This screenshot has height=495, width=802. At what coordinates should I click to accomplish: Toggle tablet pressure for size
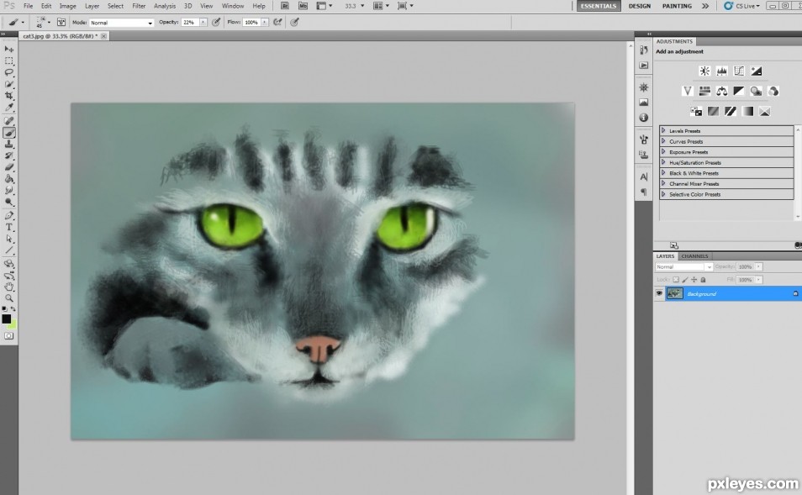[x=294, y=23]
